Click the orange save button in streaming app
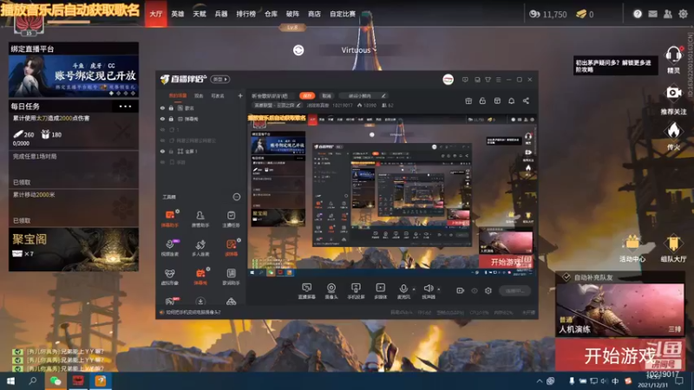Viewport: 694px width, 390px height. coord(307,95)
